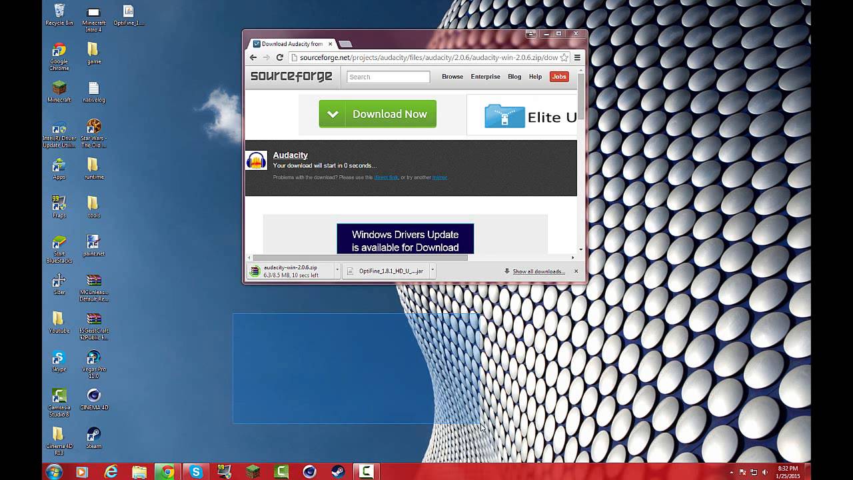Click the Windows Drivers Update ad
The width and height of the screenshot is (853, 480).
point(405,239)
